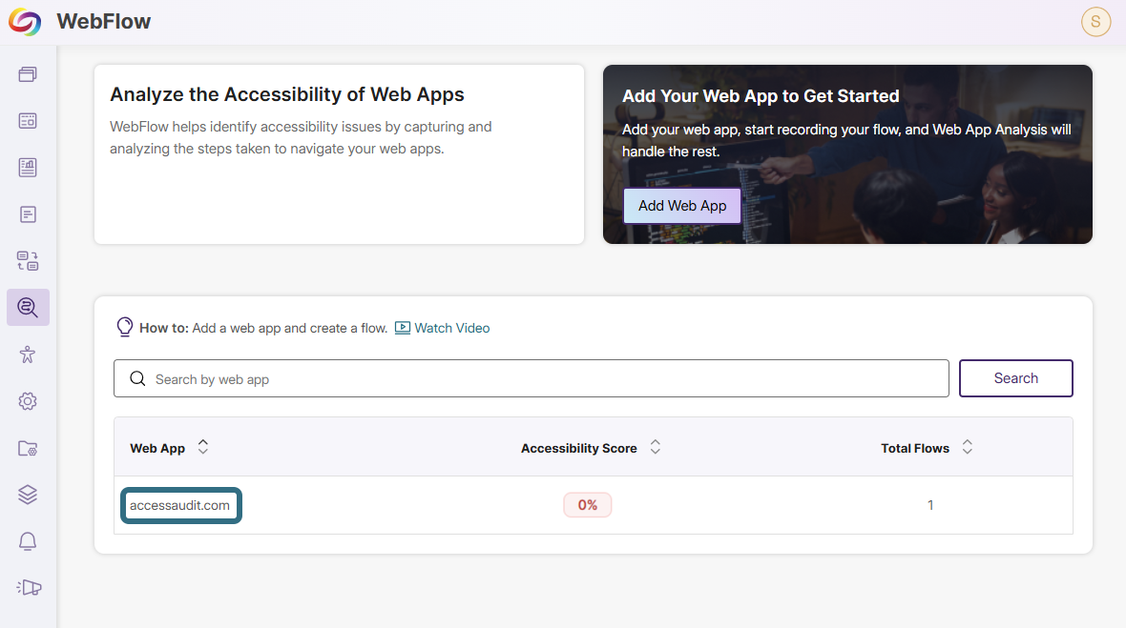This screenshot has height=628, width=1126.
Task: Open the document notes sidebar icon
Action: pos(28,214)
